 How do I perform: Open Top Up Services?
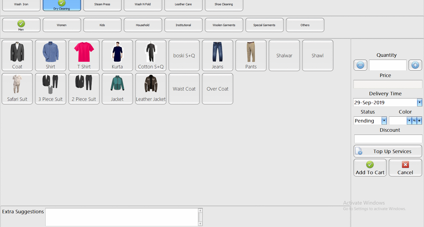[388, 151]
